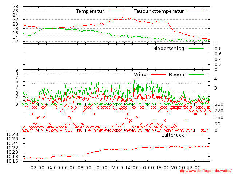Click the 24 temperature axis value

click(x=15, y=15)
